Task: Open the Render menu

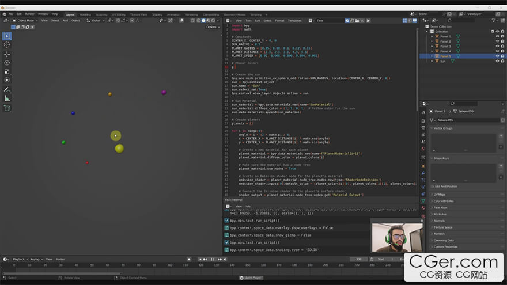Action: tap(29, 14)
